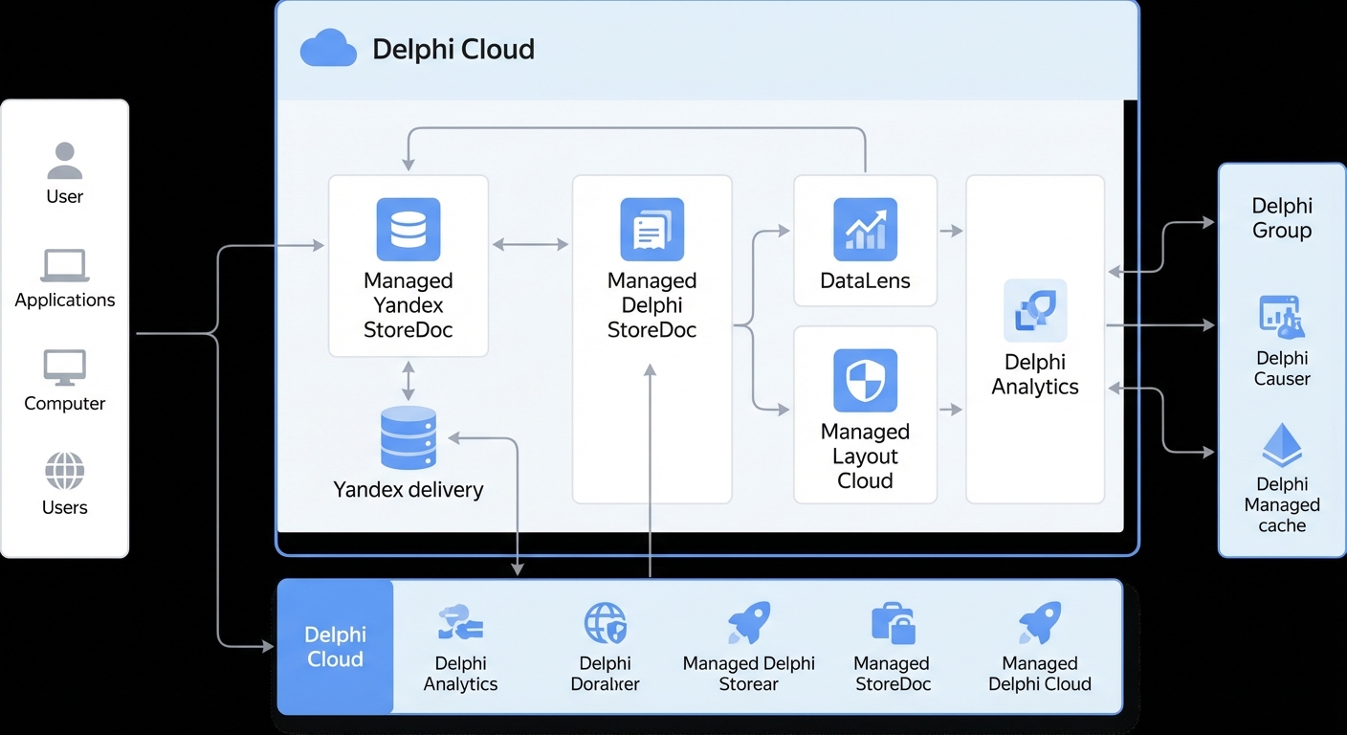Click the "Delphi Cloud" title in the header
This screenshot has height=735, width=1347.
click(453, 49)
